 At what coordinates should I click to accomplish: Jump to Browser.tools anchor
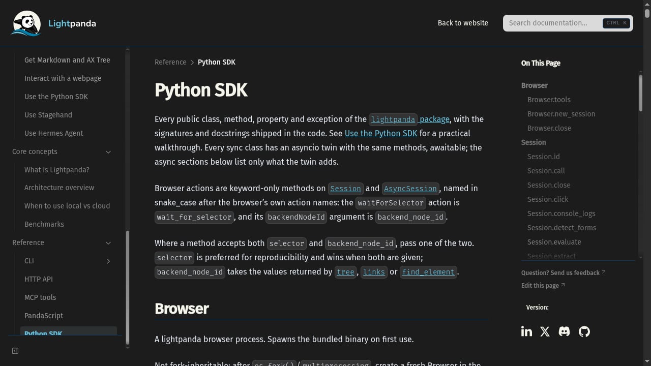549,100
